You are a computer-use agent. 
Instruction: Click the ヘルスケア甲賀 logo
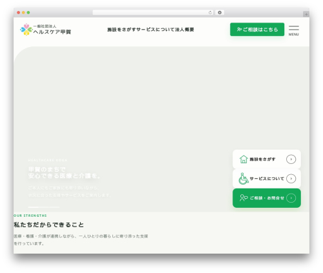click(x=45, y=30)
